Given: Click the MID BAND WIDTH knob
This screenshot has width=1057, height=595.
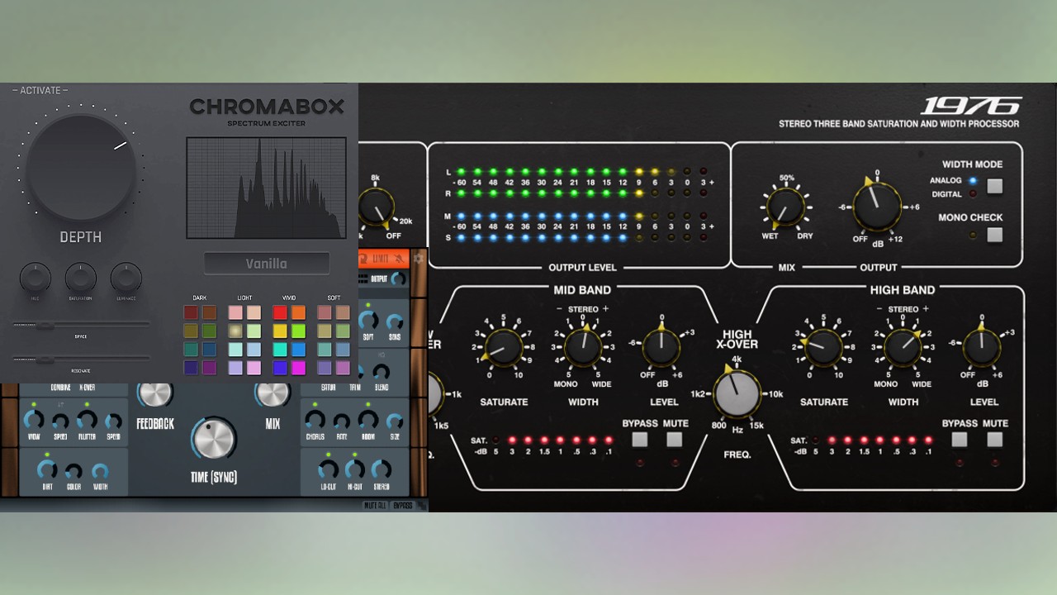Looking at the screenshot, I should coord(583,347).
